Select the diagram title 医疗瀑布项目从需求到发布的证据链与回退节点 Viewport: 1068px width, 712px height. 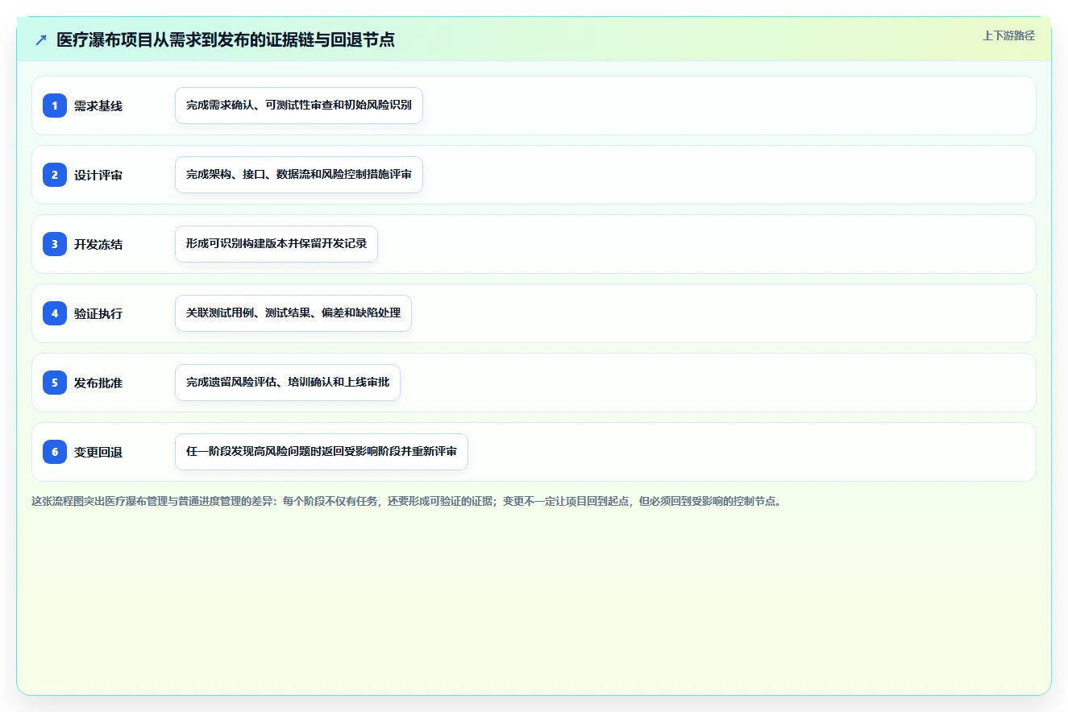coord(226,39)
